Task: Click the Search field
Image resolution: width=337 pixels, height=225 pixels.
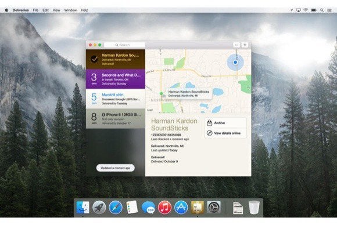Action: [x=125, y=45]
